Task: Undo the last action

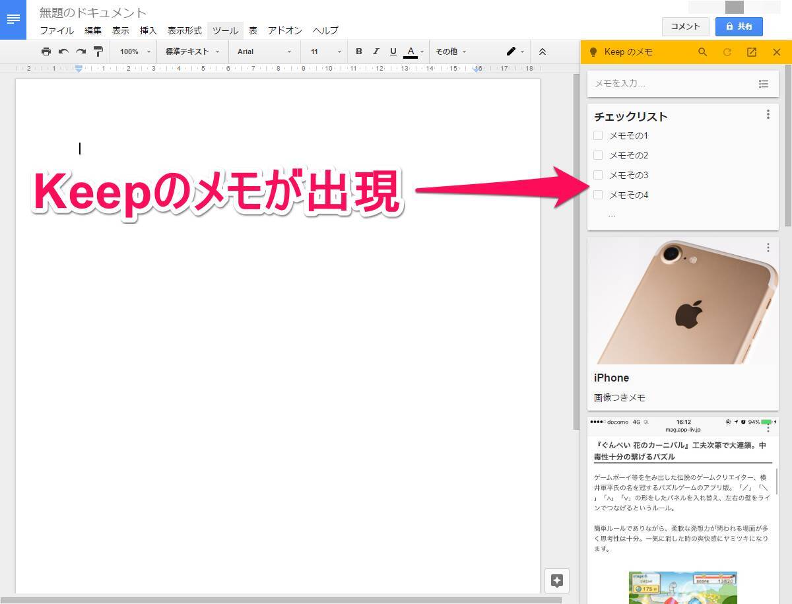Action: (x=63, y=51)
